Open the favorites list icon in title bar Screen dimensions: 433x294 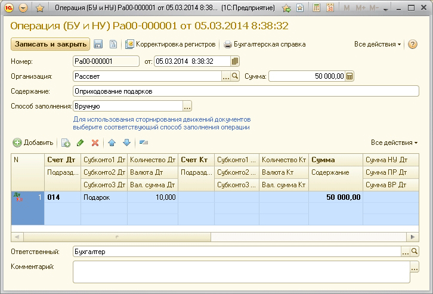click(x=300, y=8)
